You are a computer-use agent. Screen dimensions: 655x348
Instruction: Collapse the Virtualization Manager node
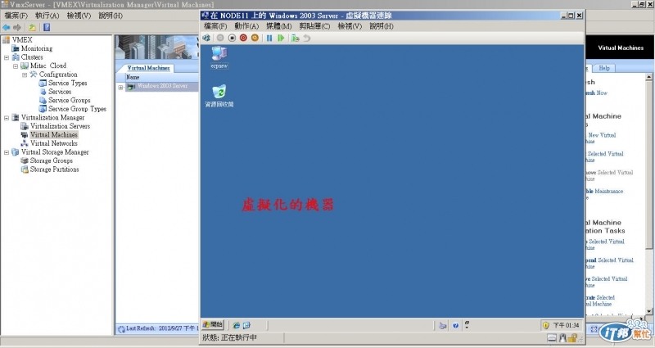click(7, 118)
